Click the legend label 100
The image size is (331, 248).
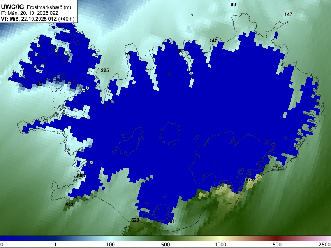[111, 245]
